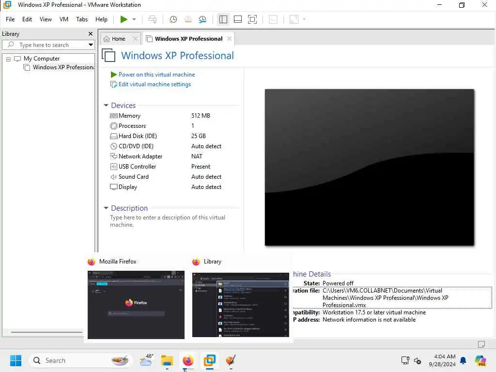Viewport: 496px width, 372px height.
Task: Click the muted volume tray icon
Action: [417, 360]
